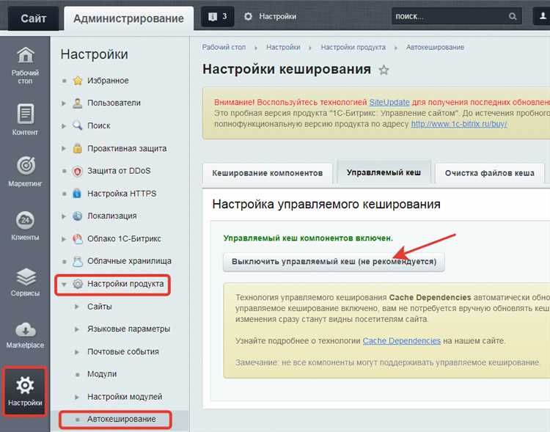Viewport: 550px width, 432px height.
Task: Open the user profile icon at top right
Action: click(543, 16)
